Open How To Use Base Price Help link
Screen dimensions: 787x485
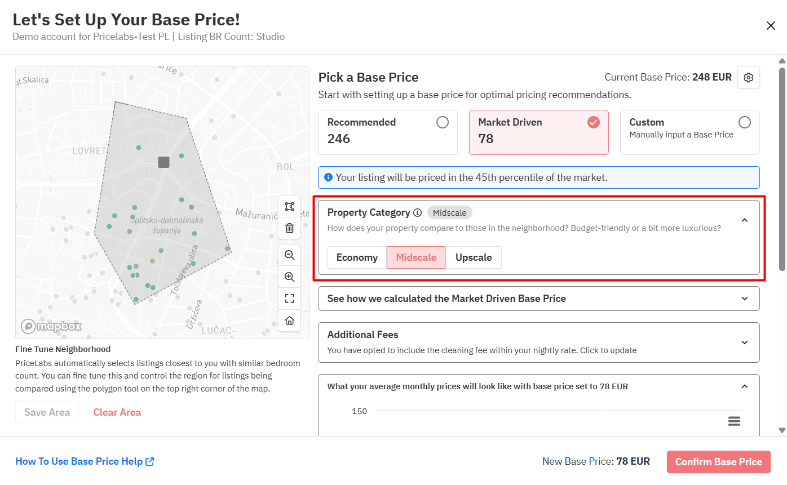click(85, 461)
